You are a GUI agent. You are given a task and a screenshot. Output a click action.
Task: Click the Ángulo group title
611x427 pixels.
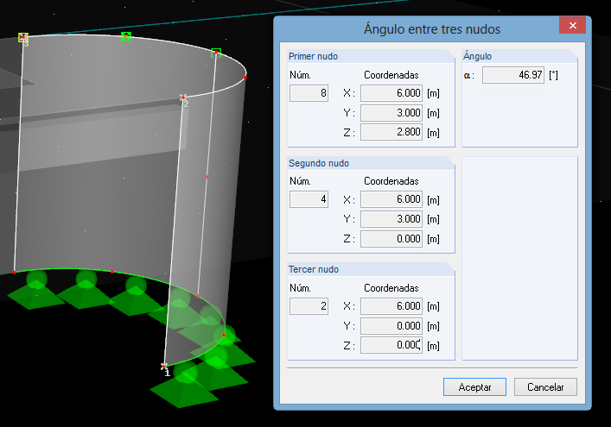(477, 56)
